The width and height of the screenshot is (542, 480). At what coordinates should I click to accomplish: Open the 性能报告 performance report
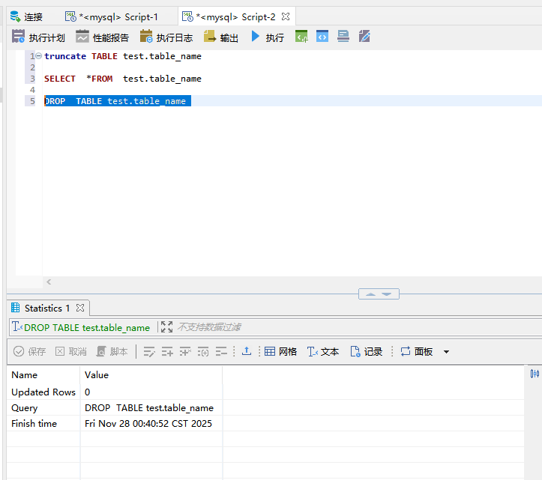pos(102,37)
